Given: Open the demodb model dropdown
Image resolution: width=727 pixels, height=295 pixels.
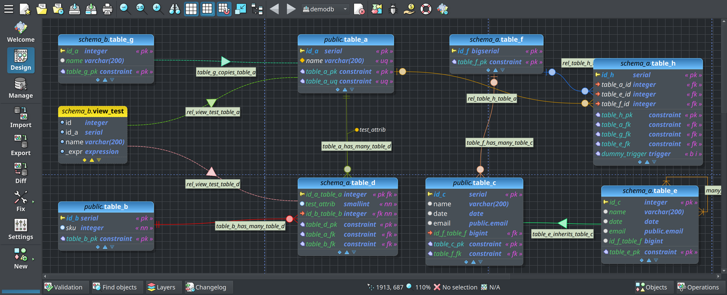Looking at the screenshot, I should pyautogui.click(x=325, y=9).
